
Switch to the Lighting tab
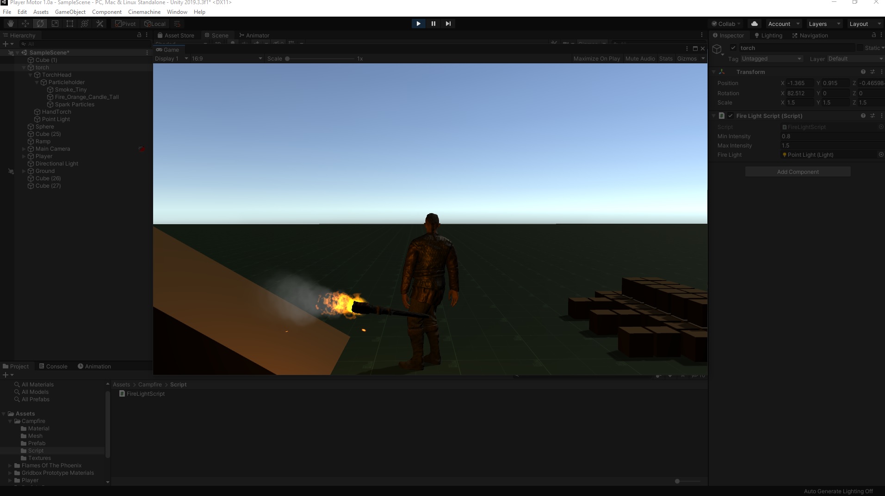(x=768, y=35)
